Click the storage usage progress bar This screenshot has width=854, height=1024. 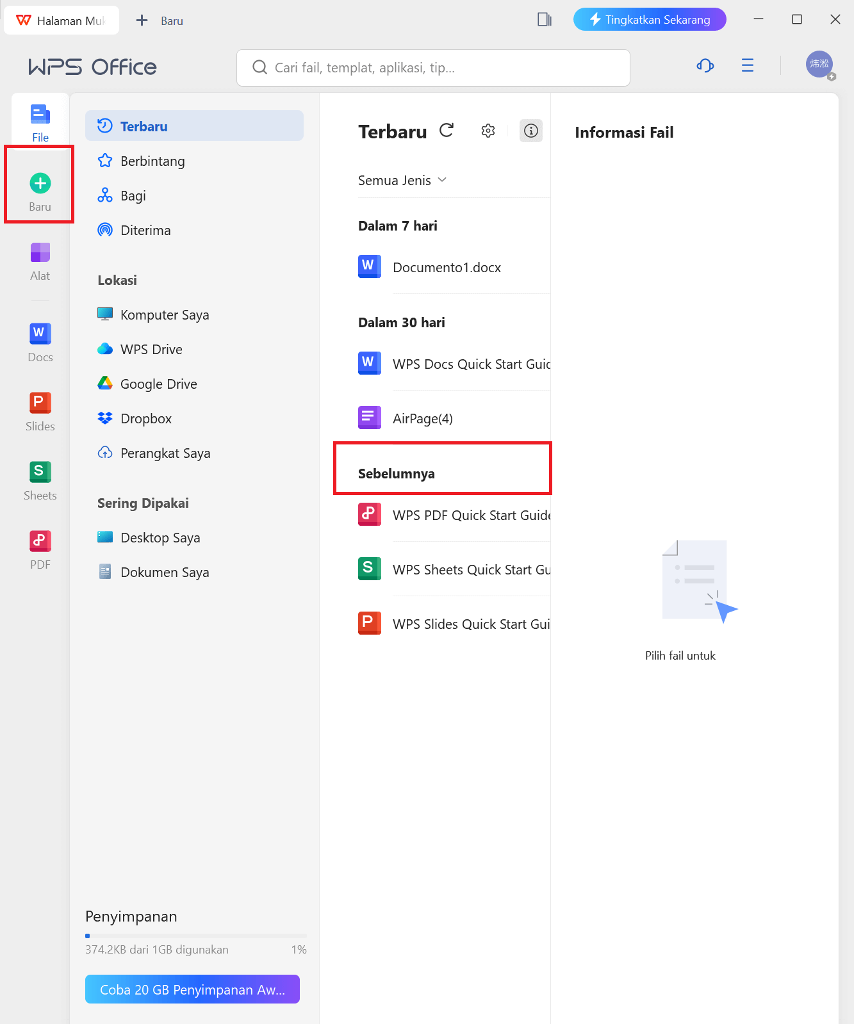(195, 936)
